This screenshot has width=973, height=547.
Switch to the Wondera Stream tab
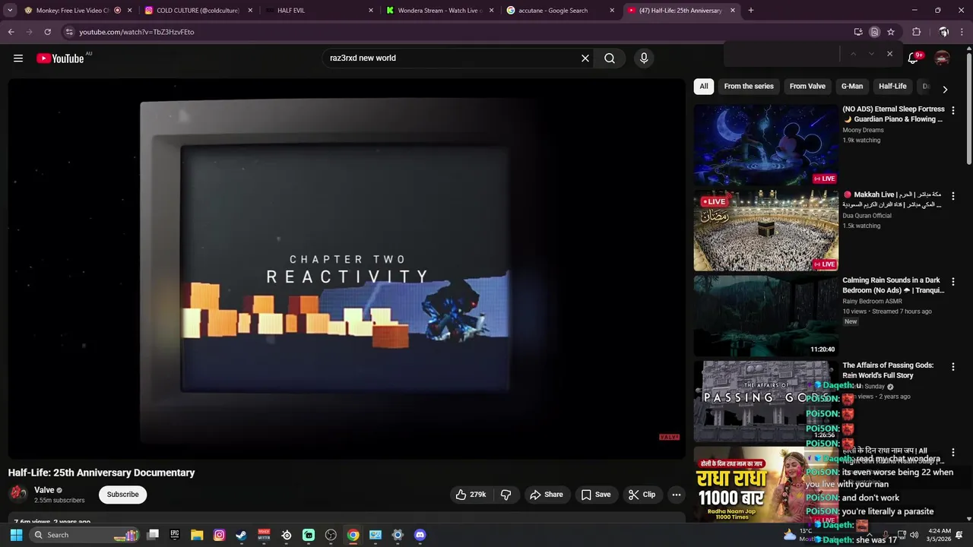(x=439, y=11)
